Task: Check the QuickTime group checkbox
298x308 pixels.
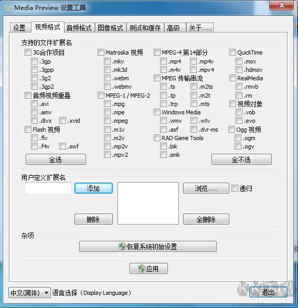Action: pyautogui.click(x=232, y=52)
